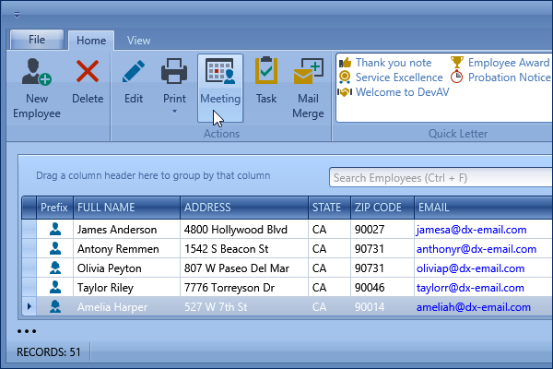The image size is (553, 369).
Task: Open the quick access toolbar dropdown
Action: pyautogui.click(x=17, y=15)
